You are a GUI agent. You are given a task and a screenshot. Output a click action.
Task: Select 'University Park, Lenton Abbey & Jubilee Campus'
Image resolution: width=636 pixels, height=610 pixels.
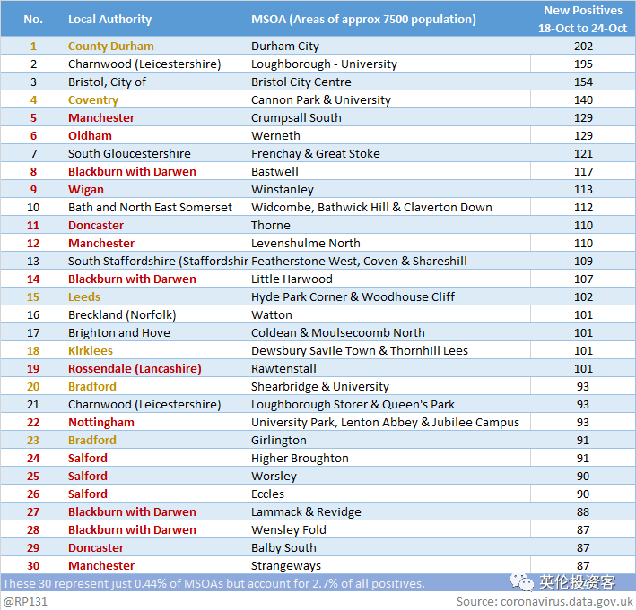pos(385,422)
